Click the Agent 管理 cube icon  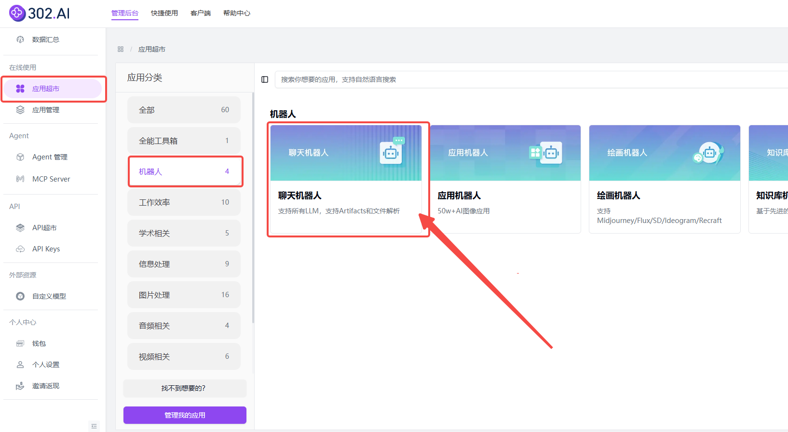[20, 157]
